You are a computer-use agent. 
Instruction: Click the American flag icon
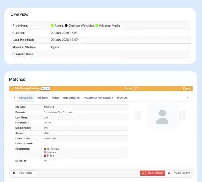45,152
